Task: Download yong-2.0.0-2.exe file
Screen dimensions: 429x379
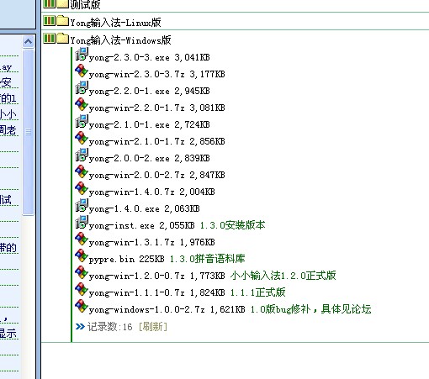Action: tap(130, 158)
